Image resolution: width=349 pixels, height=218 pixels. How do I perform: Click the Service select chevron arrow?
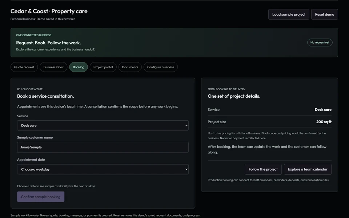point(186,125)
